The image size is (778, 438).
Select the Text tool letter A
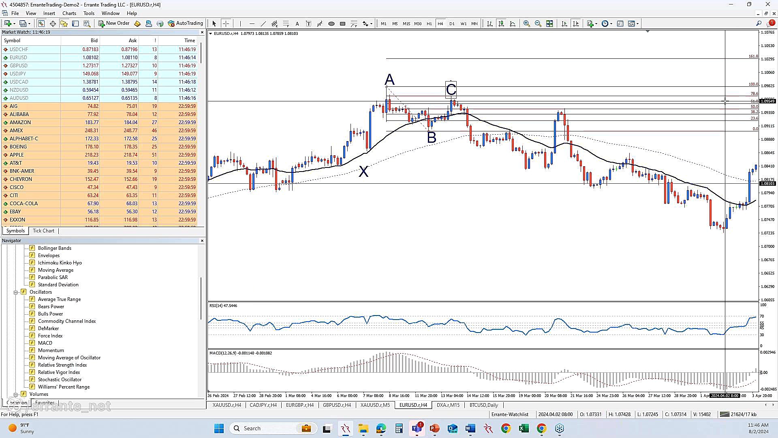point(297,24)
